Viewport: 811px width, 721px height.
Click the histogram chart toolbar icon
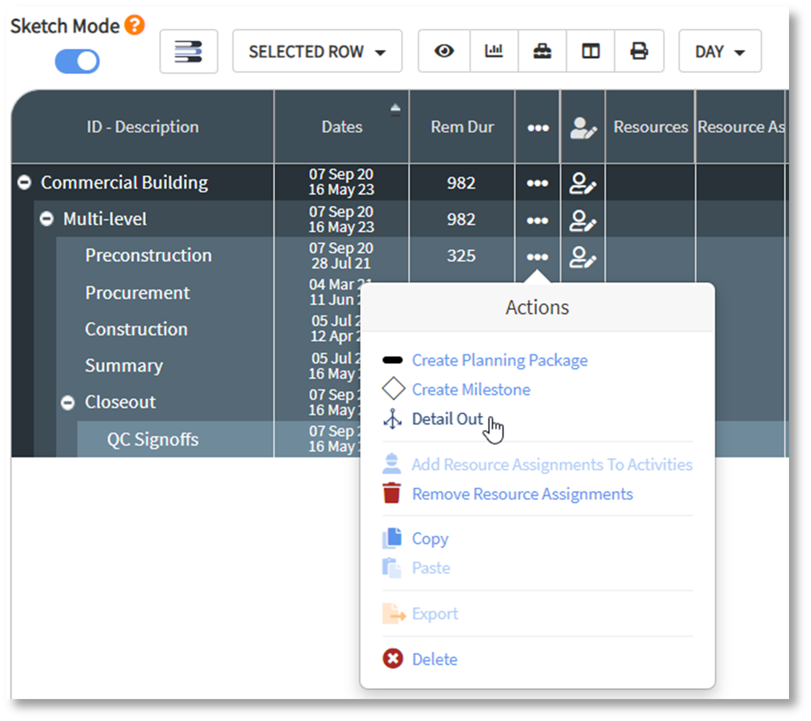494,51
